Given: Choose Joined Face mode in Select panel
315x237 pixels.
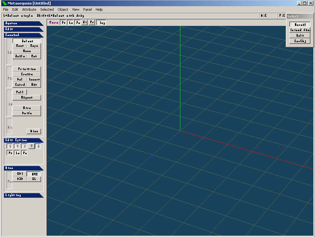Looking at the screenshot, I should click(x=300, y=30).
